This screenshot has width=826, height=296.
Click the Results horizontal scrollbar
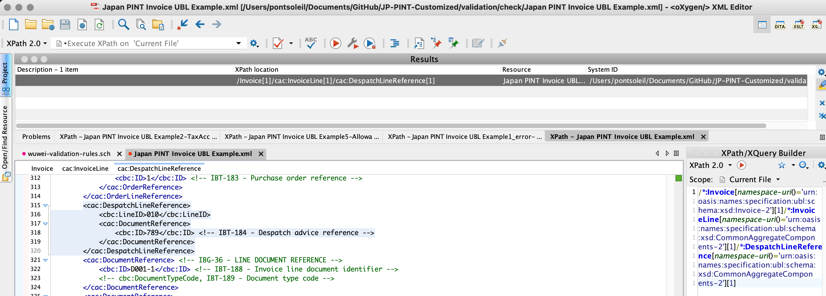(391, 126)
